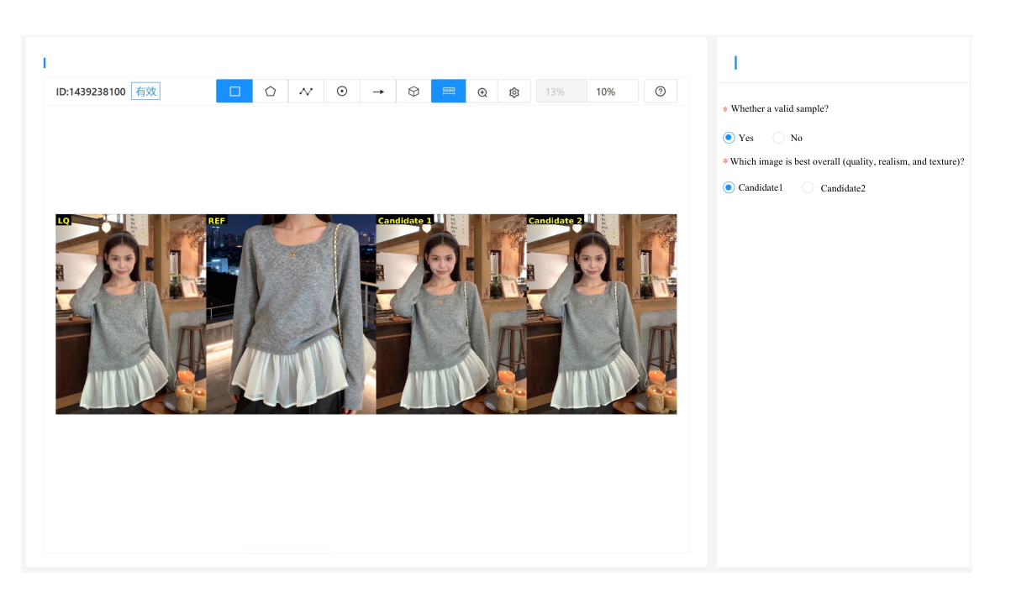Select Yes for valid sample
This screenshot has height=598, width=1027.
(x=729, y=138)
